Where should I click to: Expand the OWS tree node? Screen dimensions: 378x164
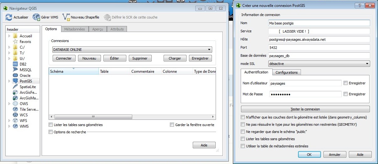tap(9, 104)
